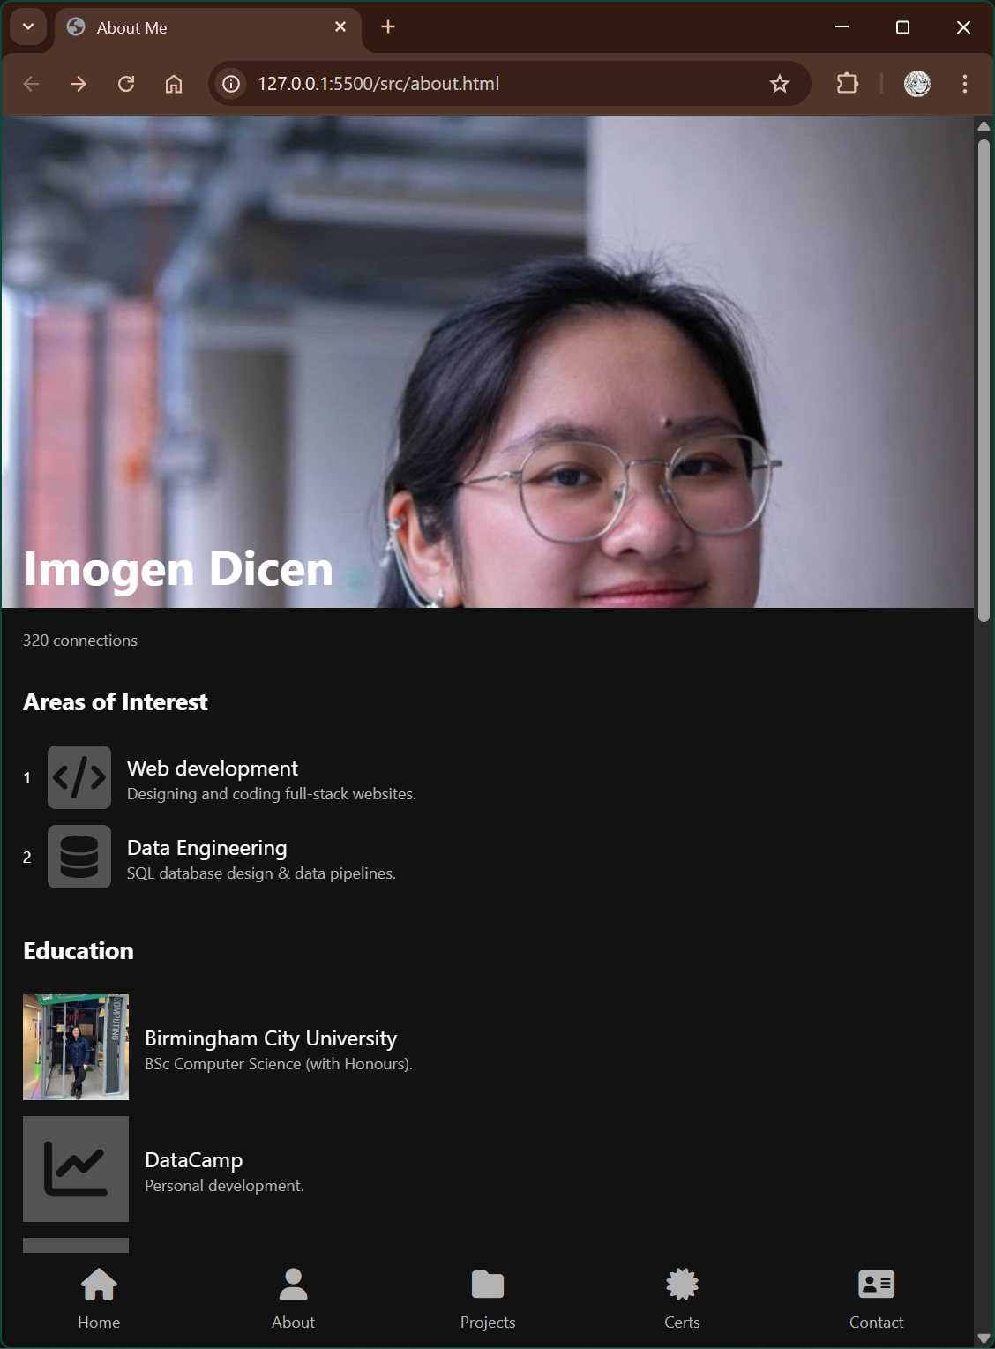Viewport: 995px width, 1349px height.
Task: Open the Chrome three-dot menu
Action: click(964, 84)
